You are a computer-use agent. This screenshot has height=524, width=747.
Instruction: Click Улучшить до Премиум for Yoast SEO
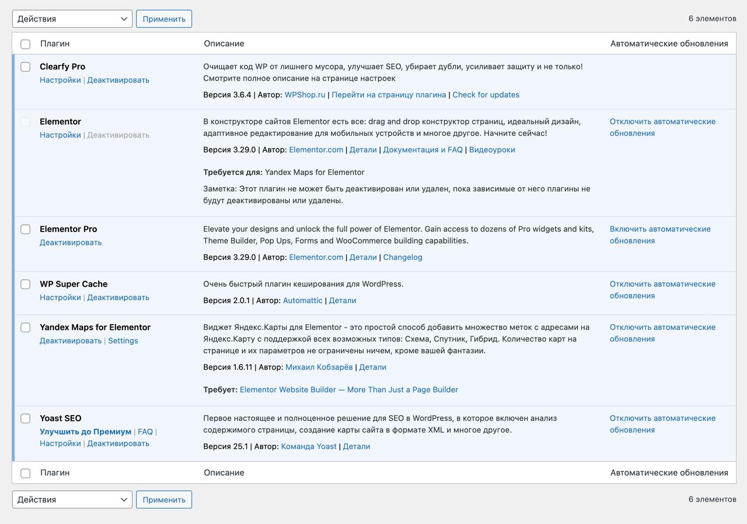coord(85,432)
